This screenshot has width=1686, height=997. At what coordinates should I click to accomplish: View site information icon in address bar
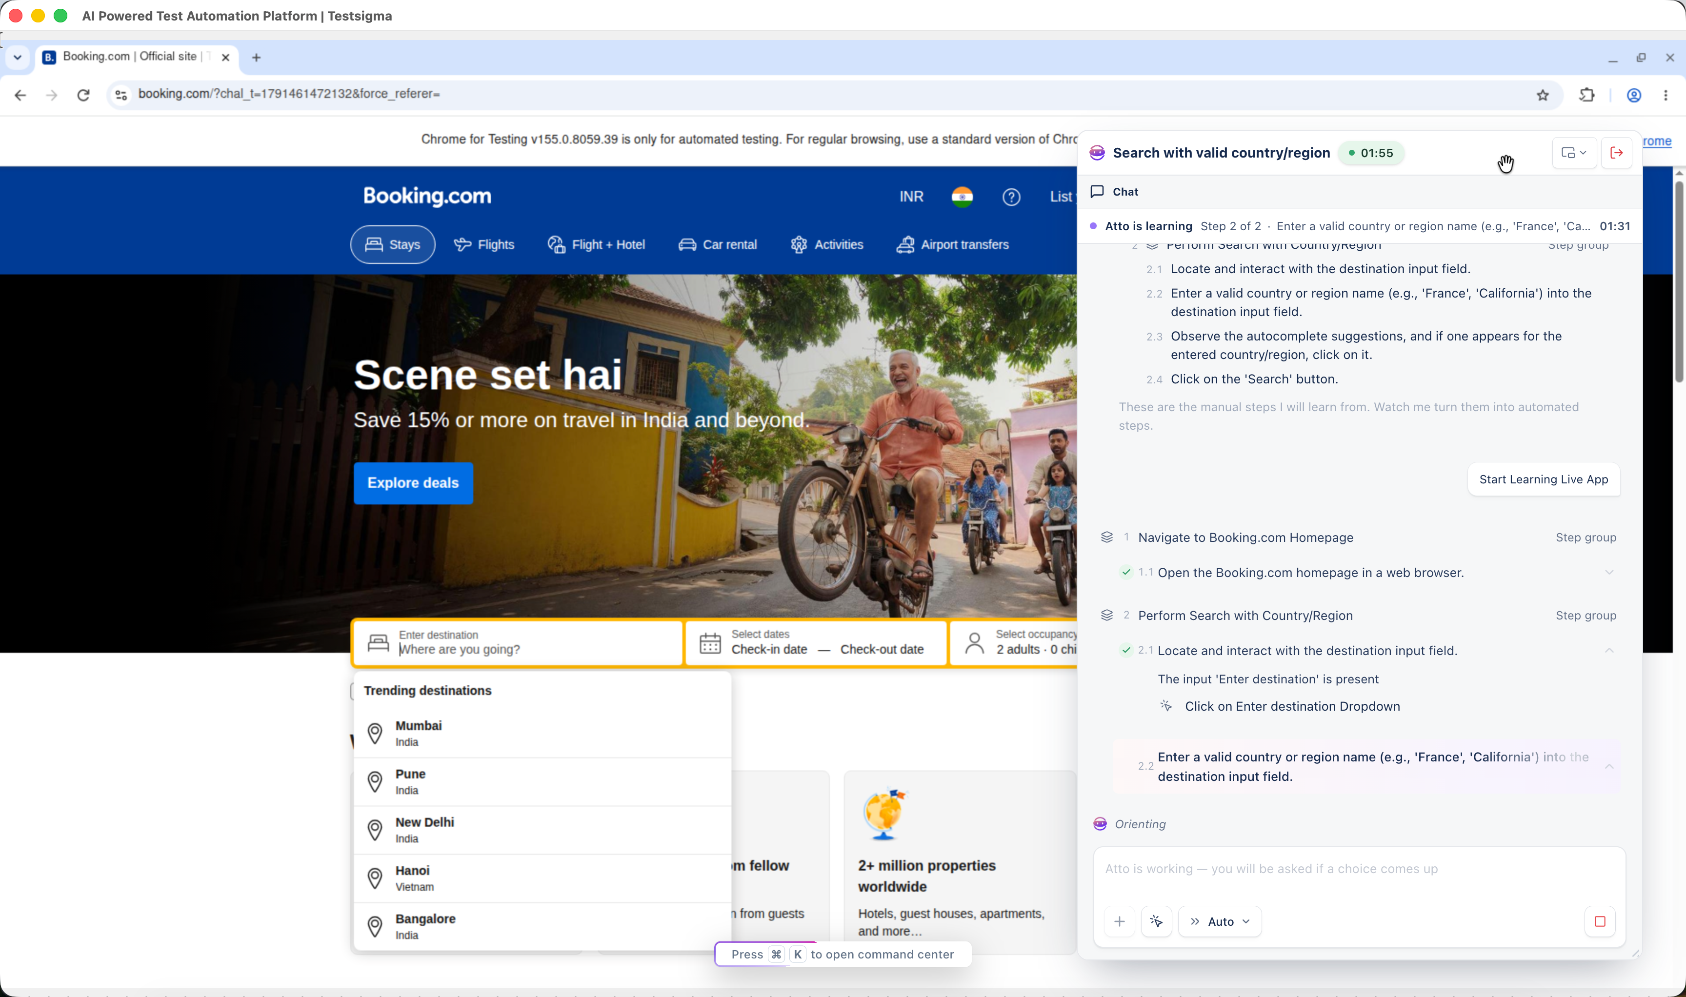[121, 95]
